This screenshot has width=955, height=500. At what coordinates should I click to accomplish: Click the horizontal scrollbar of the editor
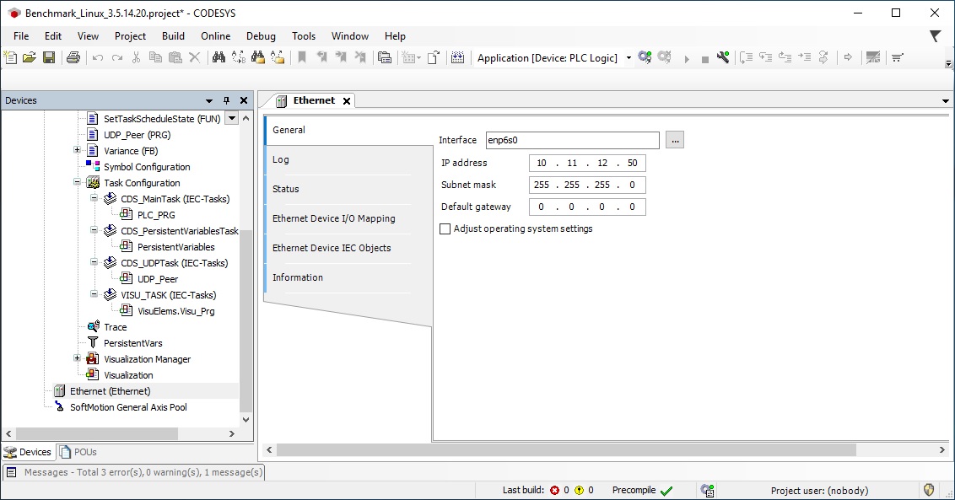(566, 450)
